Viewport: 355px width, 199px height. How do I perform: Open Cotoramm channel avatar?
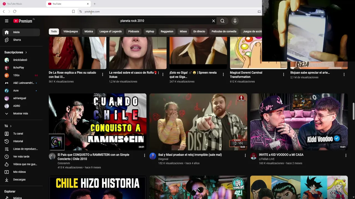tap(52, 156)
